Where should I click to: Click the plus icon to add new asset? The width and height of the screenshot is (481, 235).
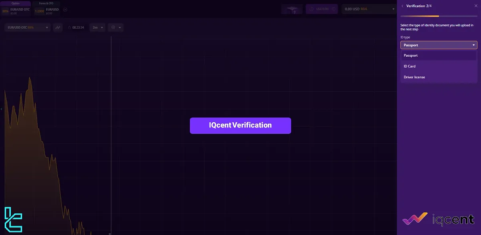[x=65, y=9]
